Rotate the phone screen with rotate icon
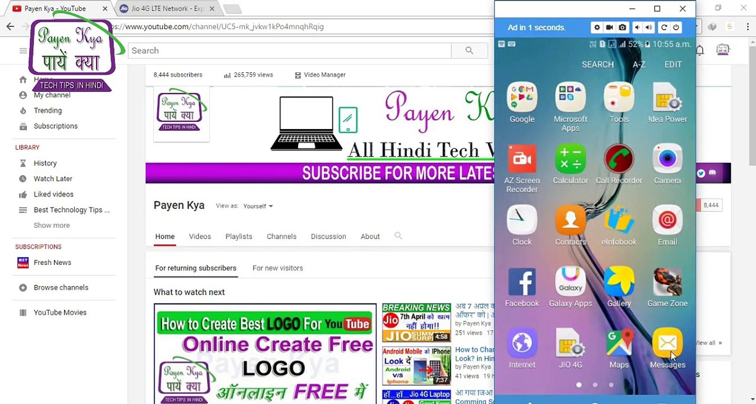 (x=664, y=27)
